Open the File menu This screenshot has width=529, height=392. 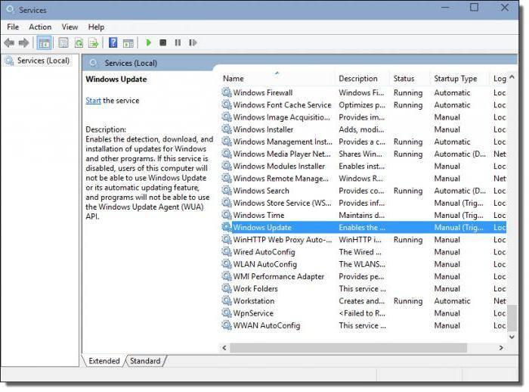coord(13,27)
